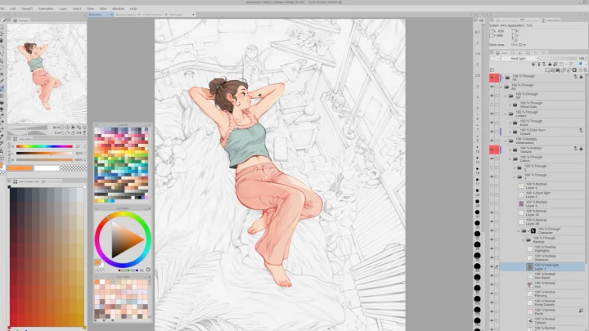Click the Navigator panel tab icon
589x331 pixels.
pyautogui.click(x=15, y=20)
